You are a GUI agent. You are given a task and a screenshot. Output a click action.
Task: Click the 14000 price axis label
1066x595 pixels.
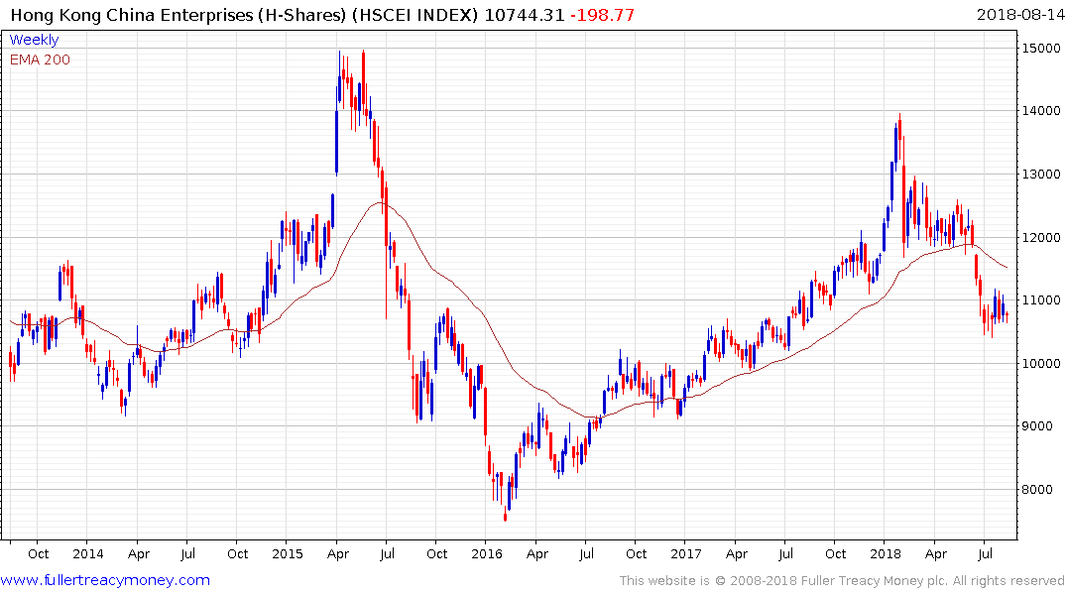point(1039,111)
